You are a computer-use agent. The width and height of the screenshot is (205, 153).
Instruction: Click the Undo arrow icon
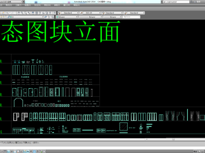(8, 13)
